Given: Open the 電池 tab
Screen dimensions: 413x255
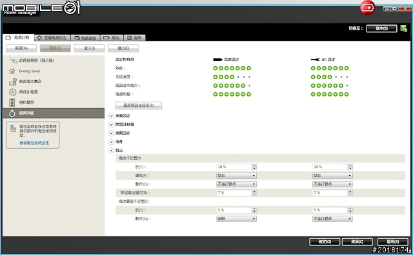Looking at the screenshot, I should [x=112, y=38].
